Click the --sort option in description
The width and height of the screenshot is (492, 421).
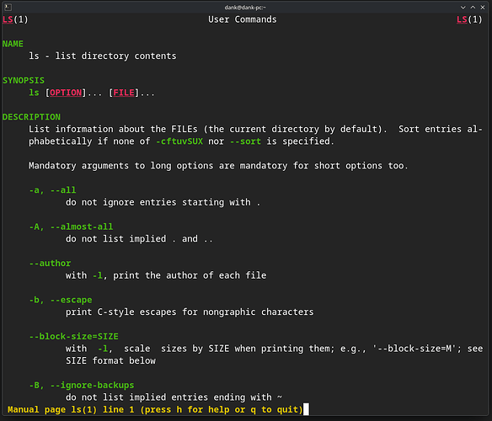pyautogui.click(x=245, y=141)
